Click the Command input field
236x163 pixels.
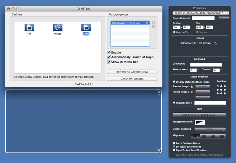tap(206, 65)
